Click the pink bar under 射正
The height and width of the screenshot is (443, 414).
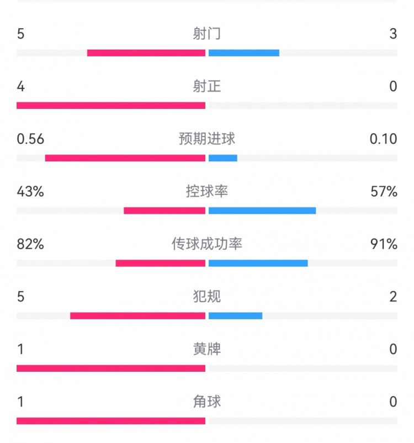[x=111, y=106]
